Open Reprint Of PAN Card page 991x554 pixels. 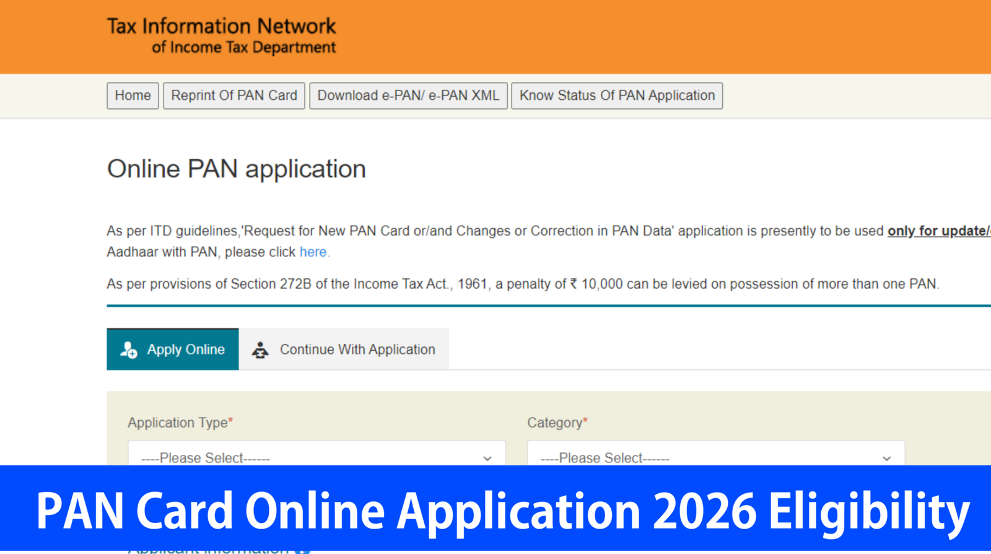click(x=234, y=95)
